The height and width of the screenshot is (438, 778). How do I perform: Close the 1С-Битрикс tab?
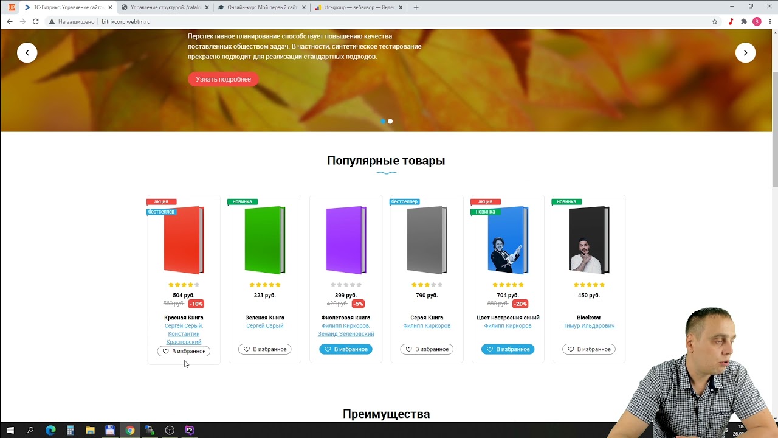pos(110,7)
